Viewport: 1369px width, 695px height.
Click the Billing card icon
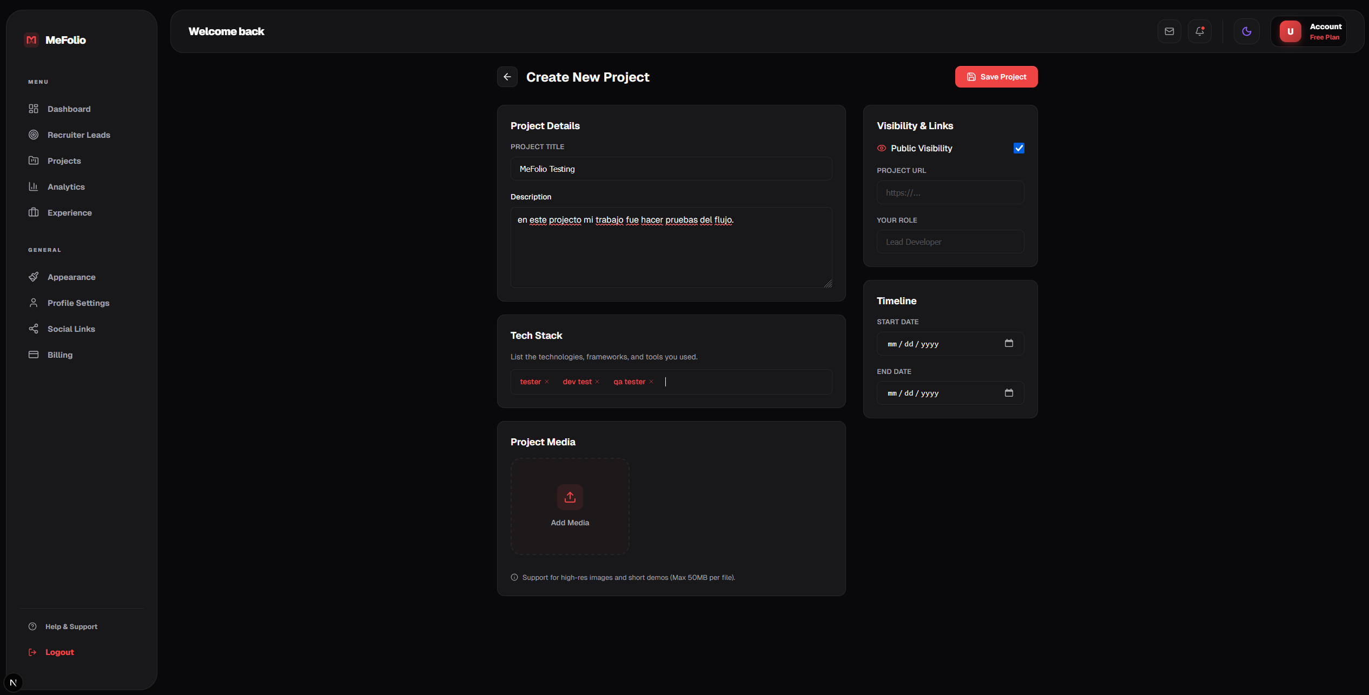pyautogui.click(x=34, y=355)
